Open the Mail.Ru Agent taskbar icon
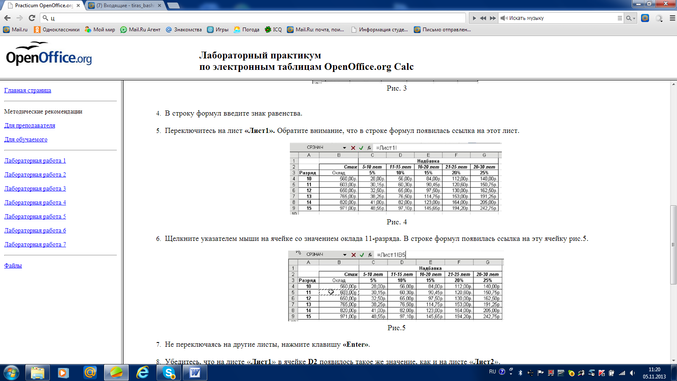This screenshot has width=677, height=381. [90, 373]
